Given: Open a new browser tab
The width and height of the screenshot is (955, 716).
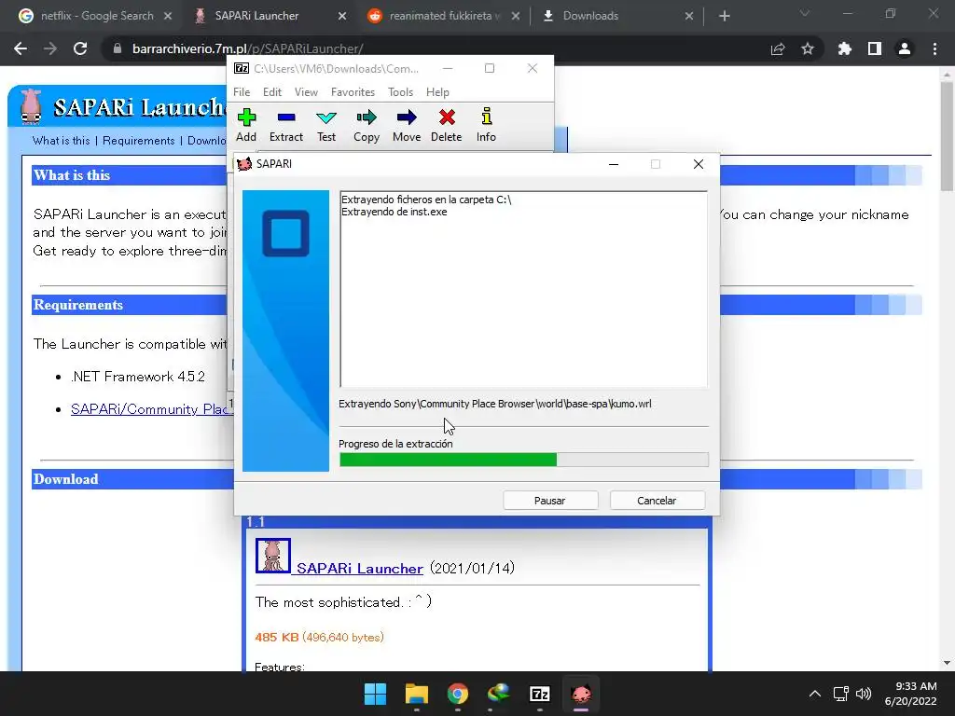Looking at the screenshot, I should (724, 16).
